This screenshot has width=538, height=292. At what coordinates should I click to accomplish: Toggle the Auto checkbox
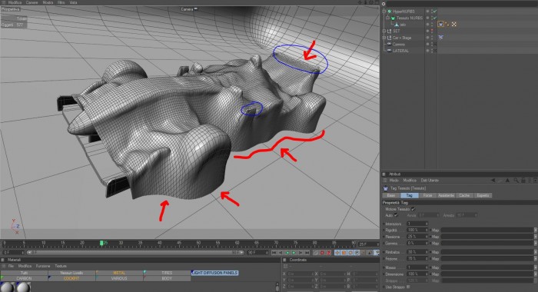coord(397,215)
